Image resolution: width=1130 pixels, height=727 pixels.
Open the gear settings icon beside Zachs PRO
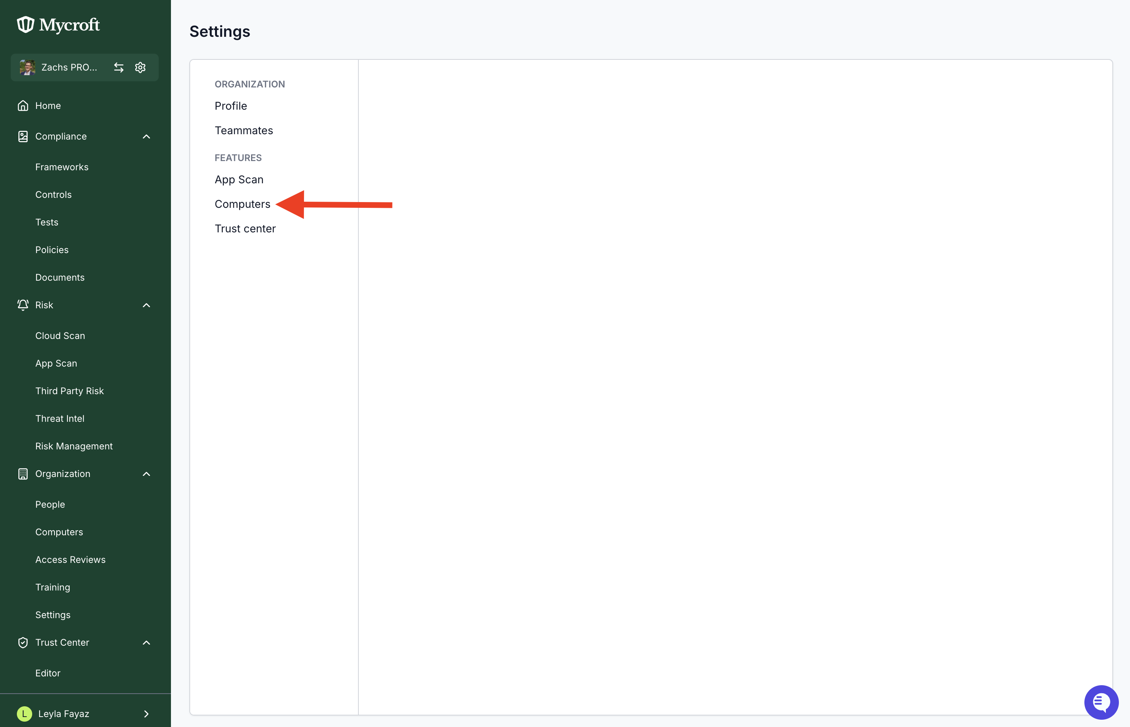(x=140, y=67)
